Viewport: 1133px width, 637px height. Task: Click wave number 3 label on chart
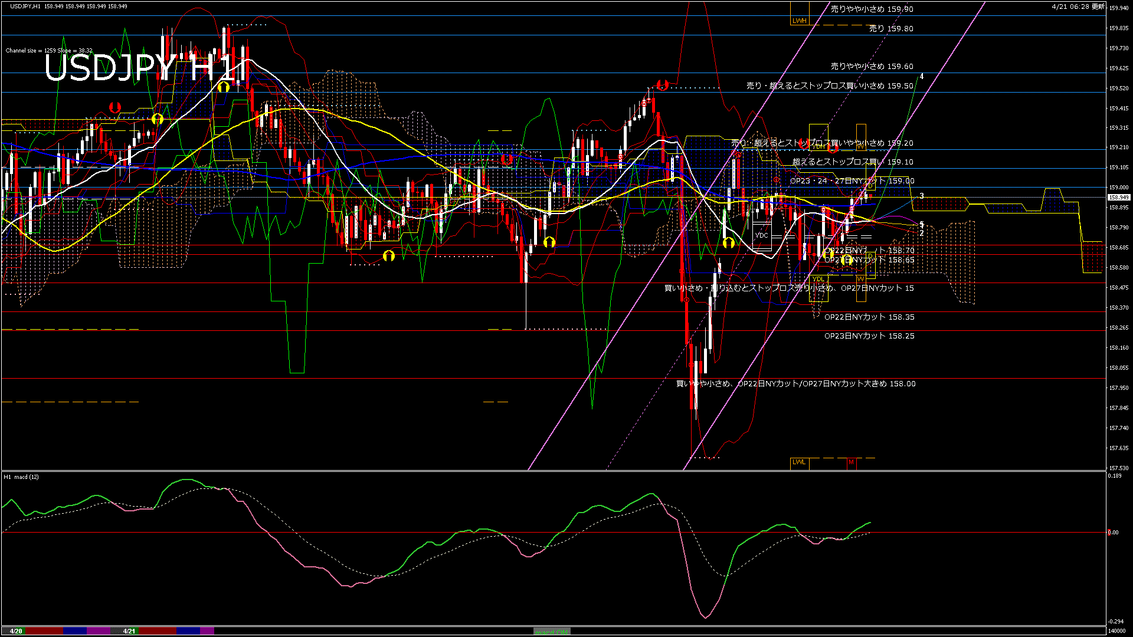922,196
